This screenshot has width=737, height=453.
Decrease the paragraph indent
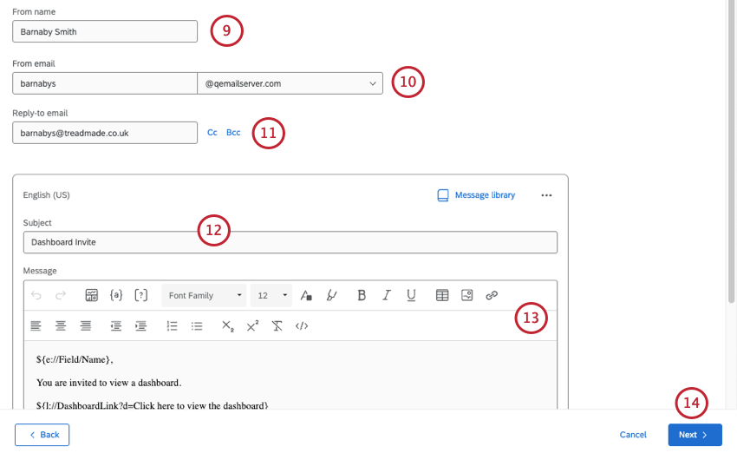tap(115, 326)
